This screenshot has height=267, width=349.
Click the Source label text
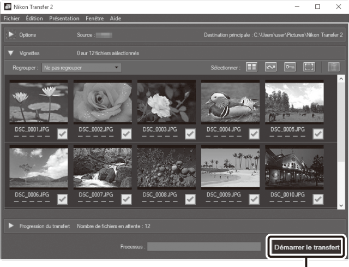[86, 35]
